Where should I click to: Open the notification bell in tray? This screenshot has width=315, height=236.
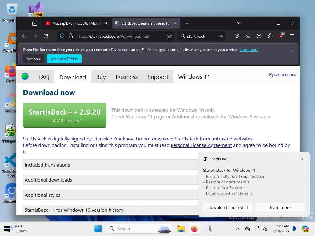coord(294,229)
